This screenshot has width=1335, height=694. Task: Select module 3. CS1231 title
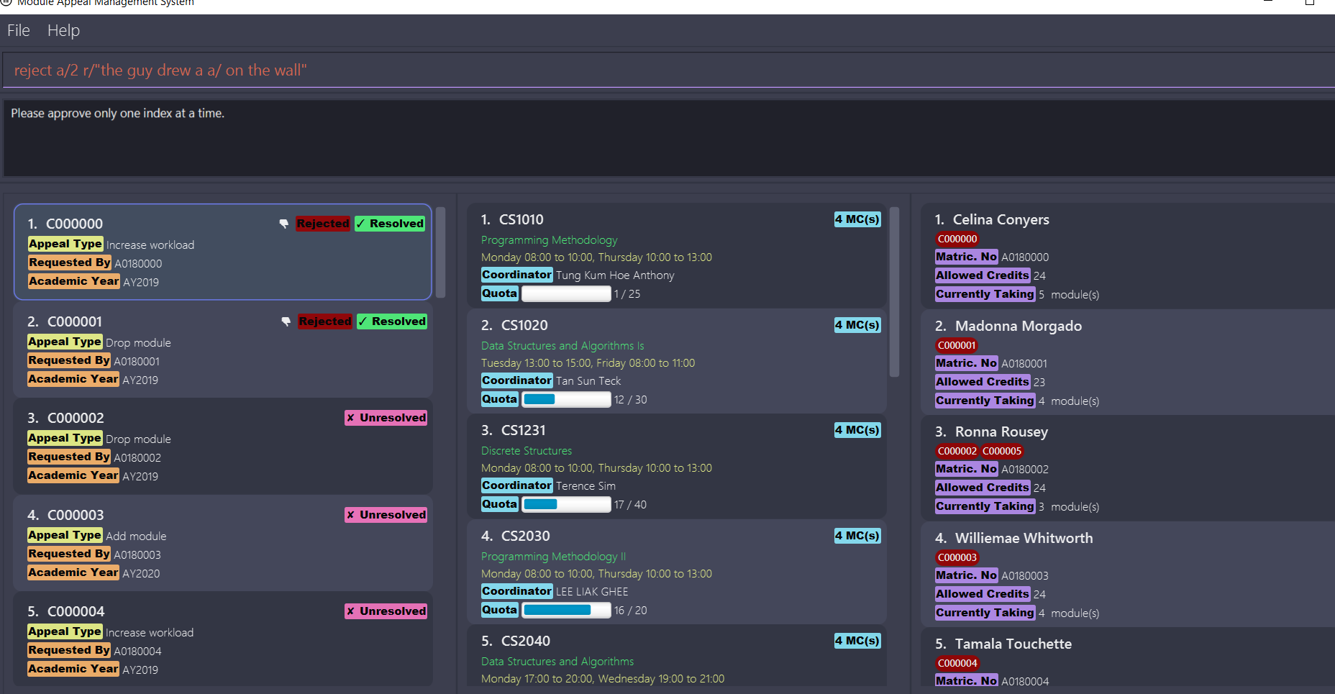point(514,431)
